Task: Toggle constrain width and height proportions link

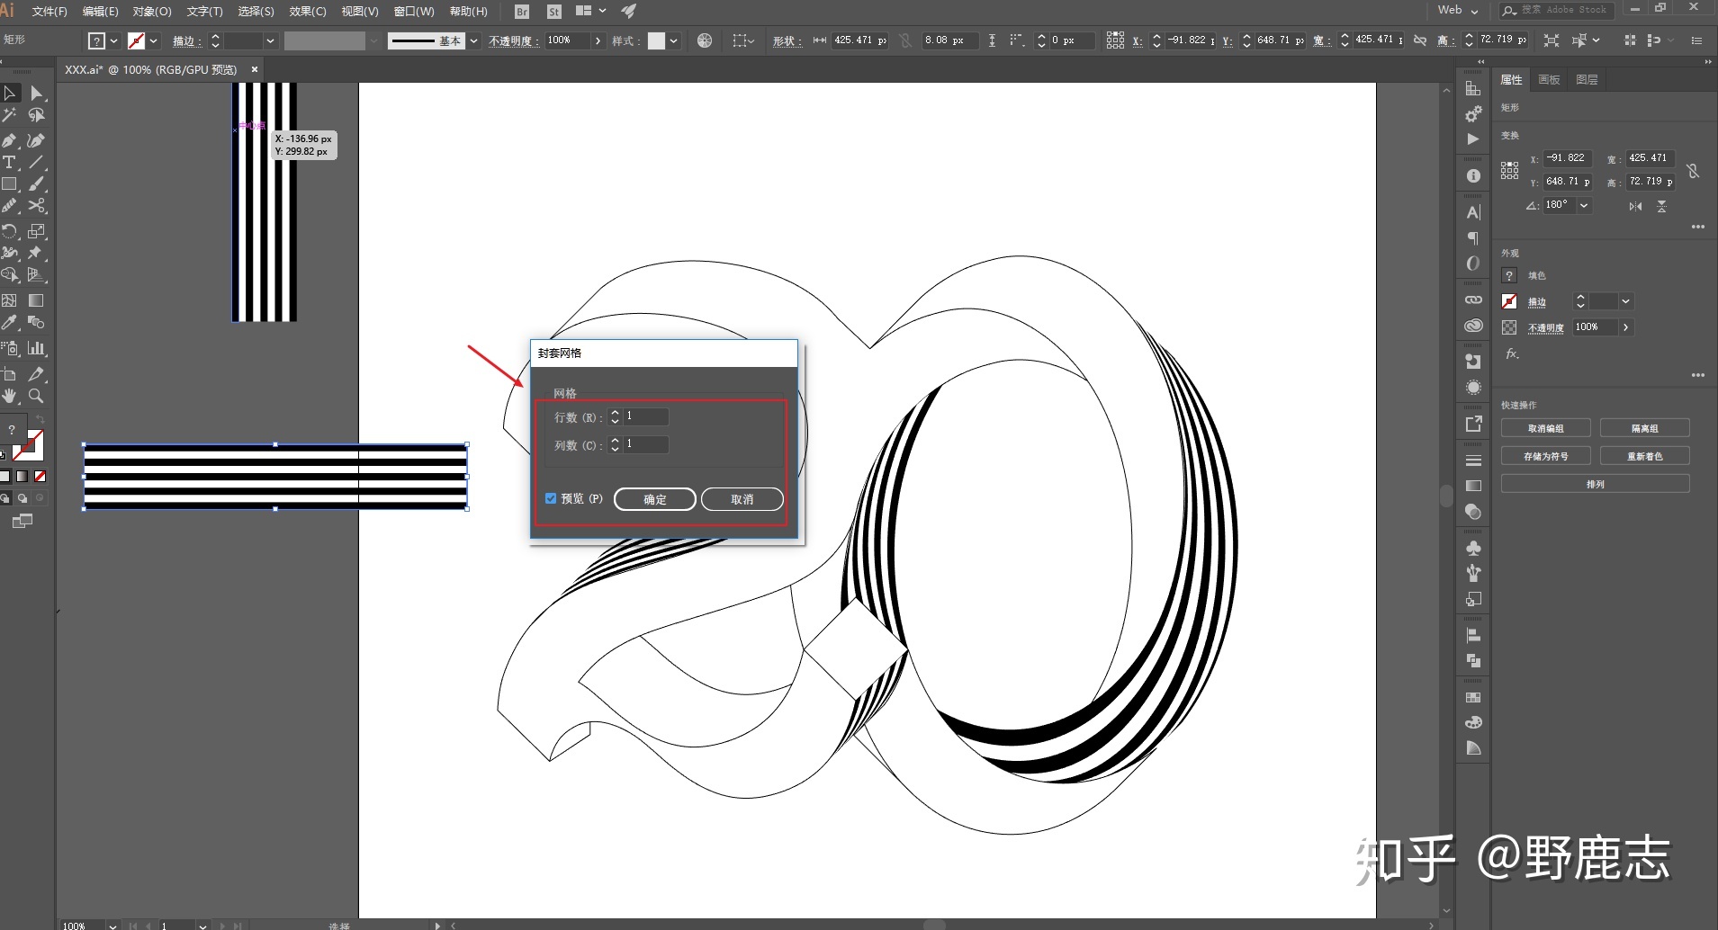Action: pos(1693,171)
